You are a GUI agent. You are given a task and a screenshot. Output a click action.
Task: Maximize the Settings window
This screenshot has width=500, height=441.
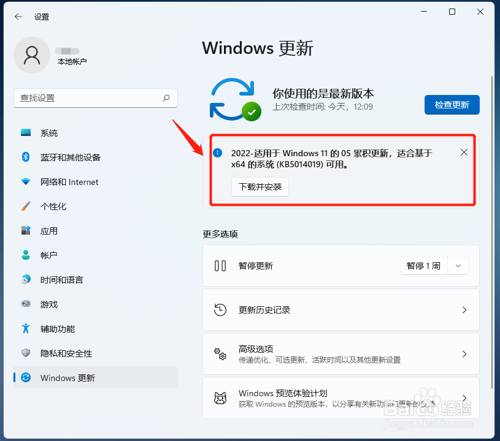tap(452, 12)
